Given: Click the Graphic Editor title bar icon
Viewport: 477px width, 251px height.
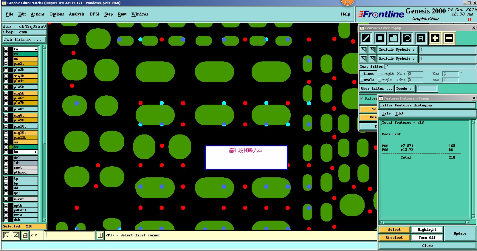Looking at the screenshot, I should pyautogui.click(x=4, y=3).
